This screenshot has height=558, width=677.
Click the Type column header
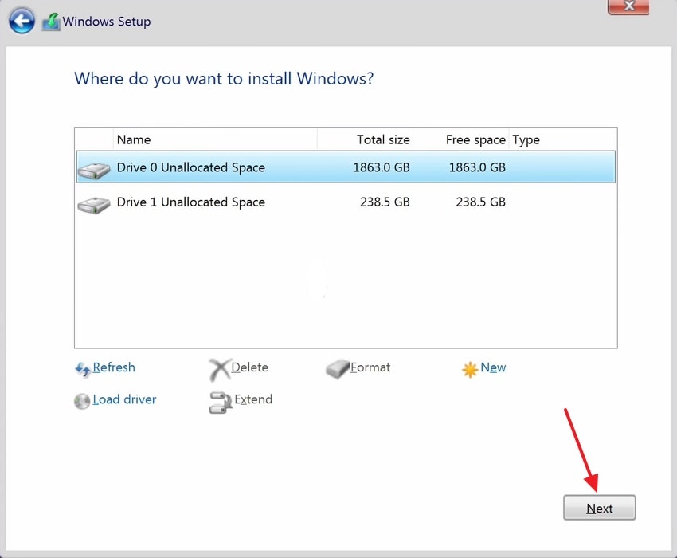tap(526, 139)
